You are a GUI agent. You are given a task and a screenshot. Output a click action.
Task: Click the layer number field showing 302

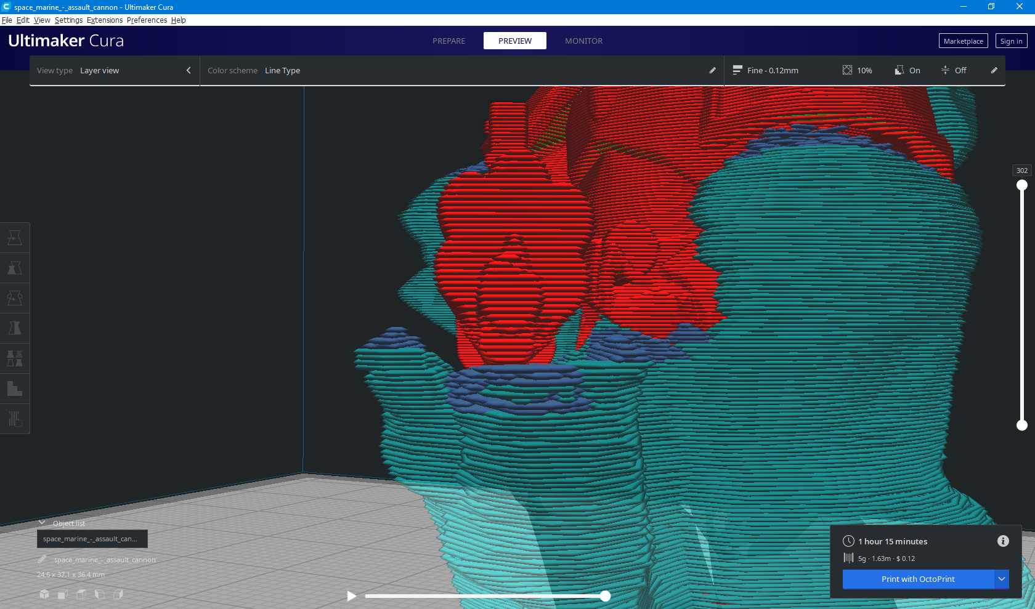pos(1022,171)
